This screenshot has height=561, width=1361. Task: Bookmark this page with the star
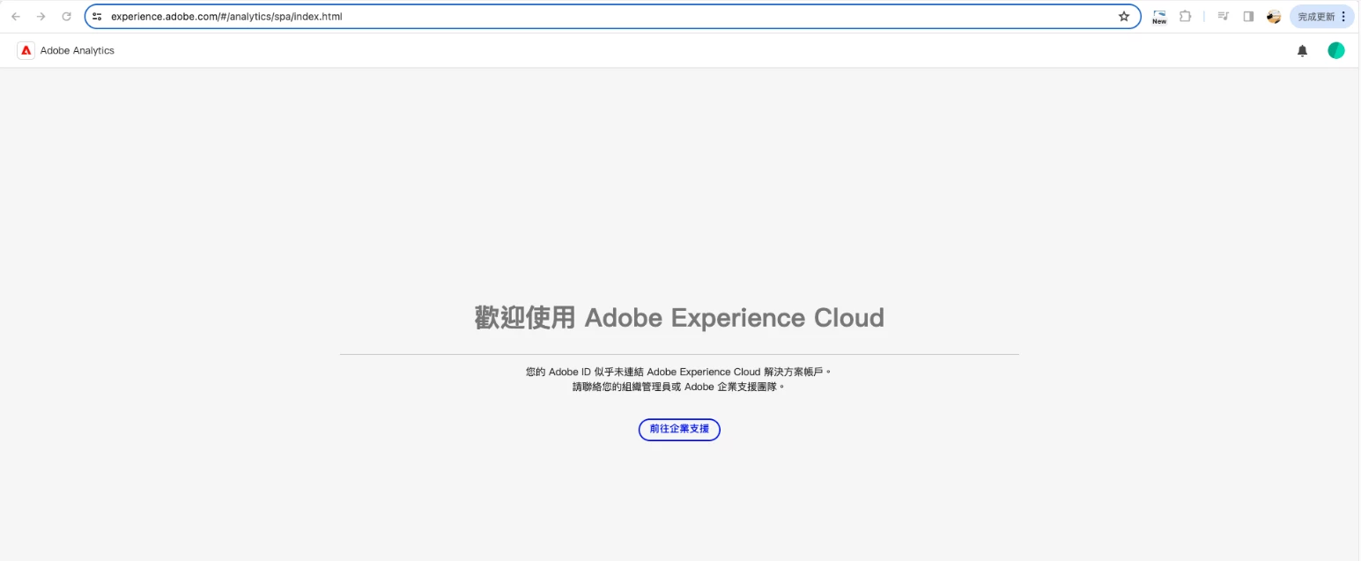pyautogui.click(x=1124, y=17)
